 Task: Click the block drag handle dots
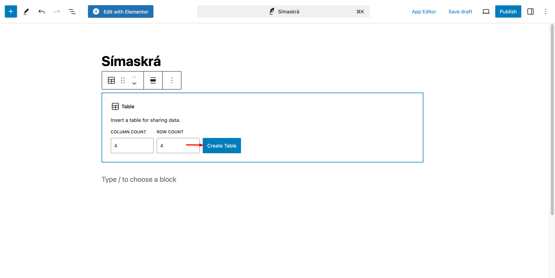point(123,80)
